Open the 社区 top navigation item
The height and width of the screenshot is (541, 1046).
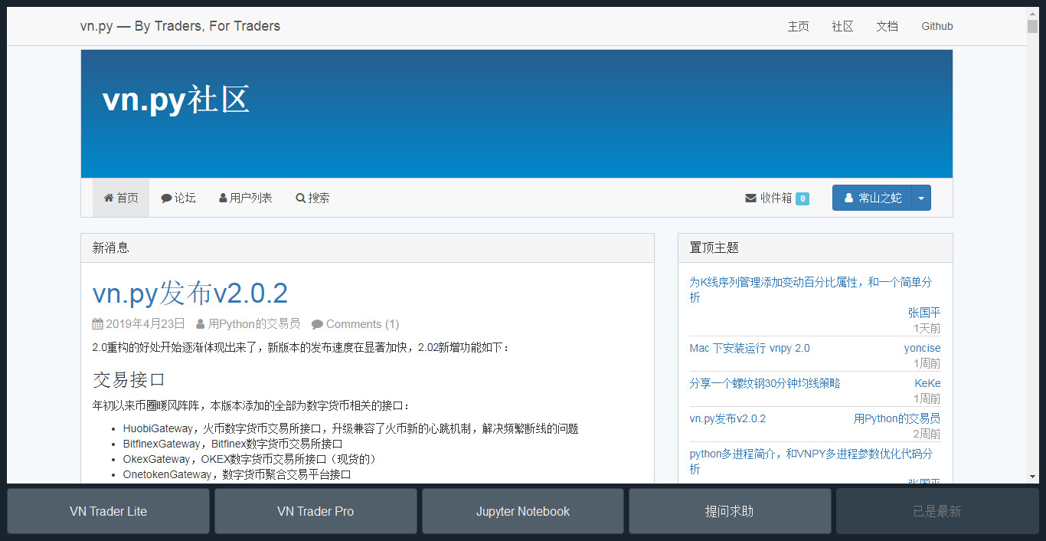tap(842, 26)
